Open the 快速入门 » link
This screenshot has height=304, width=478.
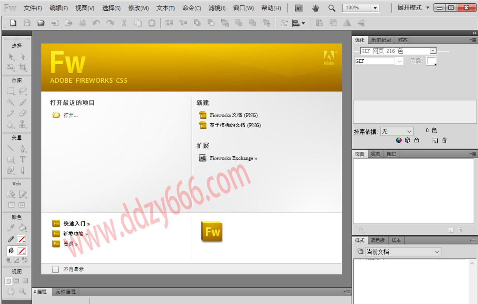[77, 223]
